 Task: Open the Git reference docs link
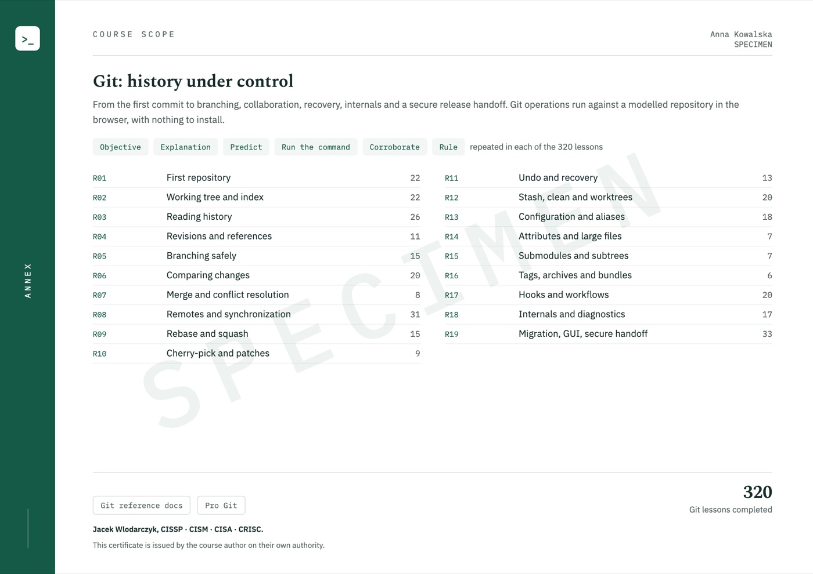142,505
